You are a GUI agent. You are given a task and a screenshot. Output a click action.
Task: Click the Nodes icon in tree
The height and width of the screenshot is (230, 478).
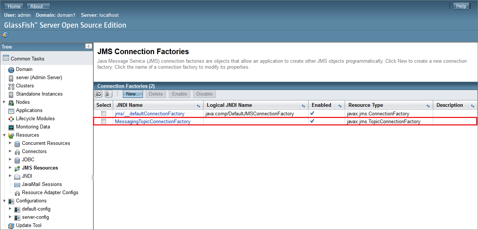click(11, 102)
